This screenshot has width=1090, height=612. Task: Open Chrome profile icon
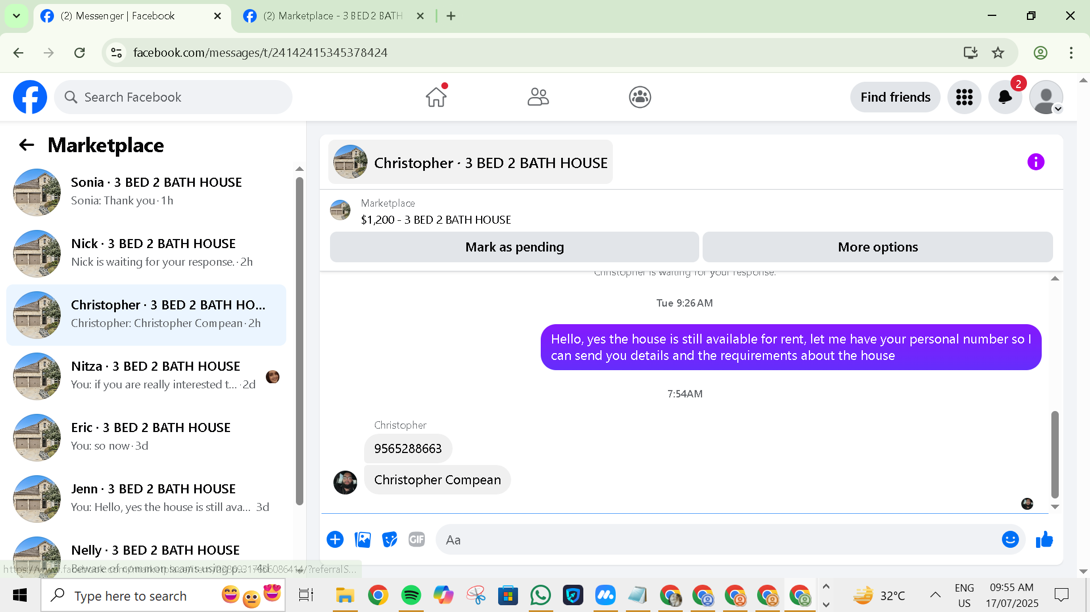pos(1041,52)
